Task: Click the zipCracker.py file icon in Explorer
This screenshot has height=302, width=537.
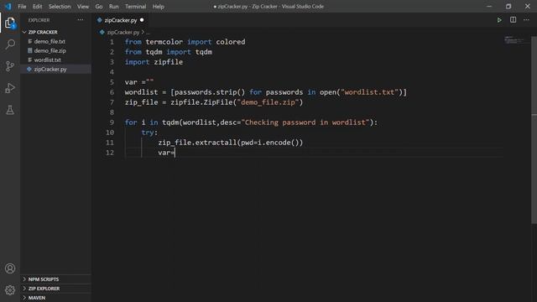Action: coord(29,69)
